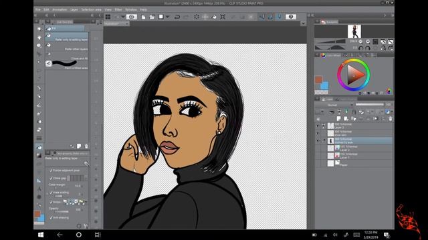This screenshot has height=240, width=428.
Task: Select the Gradient tool in the toolbox
Action: point(39,155)
